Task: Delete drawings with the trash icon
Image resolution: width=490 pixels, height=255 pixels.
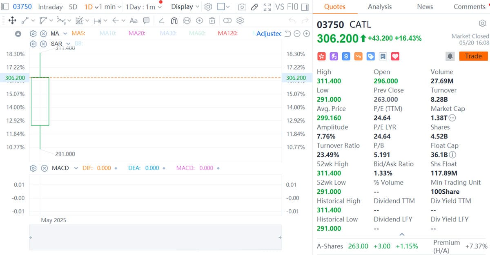Action: click(x=212, y=20)
